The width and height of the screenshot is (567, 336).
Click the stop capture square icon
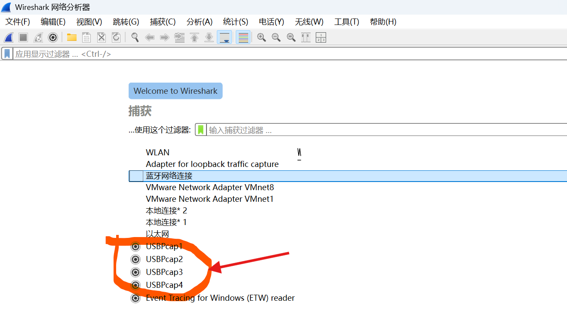(x=23, y=37)
